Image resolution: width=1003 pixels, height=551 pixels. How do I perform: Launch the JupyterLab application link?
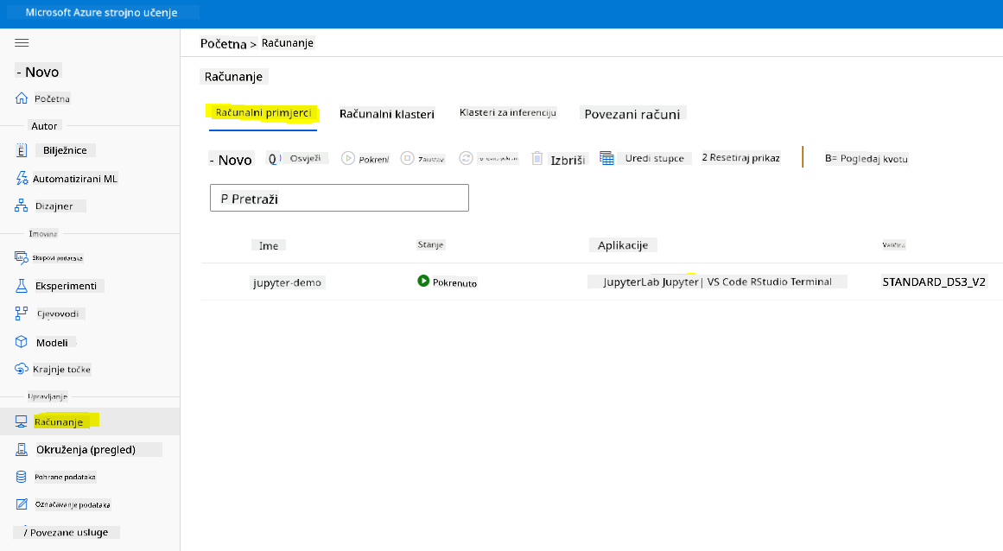point(631,282)
